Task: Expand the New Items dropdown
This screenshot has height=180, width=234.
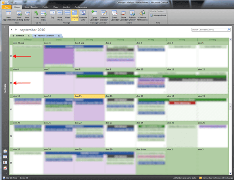Action: 27,16
